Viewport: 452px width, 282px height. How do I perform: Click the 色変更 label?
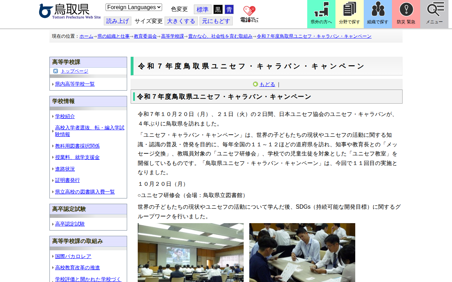tap(179, 10)
